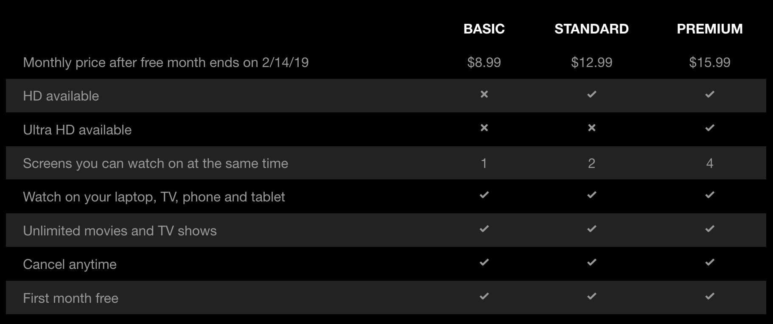Image resolution: width=773 pixels, height=324 pixels.
Task: Click the $12.99 Standard monthly price
Action: 591,62
